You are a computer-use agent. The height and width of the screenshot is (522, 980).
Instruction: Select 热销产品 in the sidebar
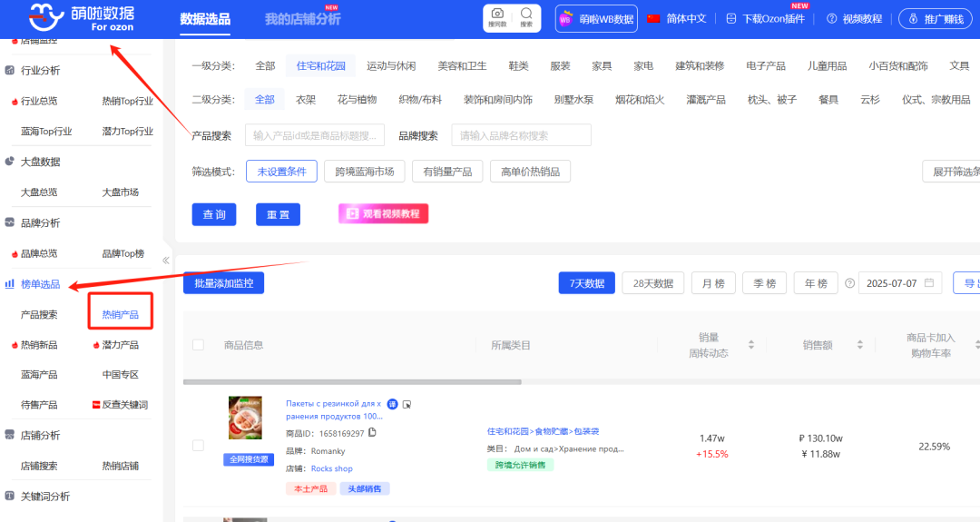click(x=121, y=314)
